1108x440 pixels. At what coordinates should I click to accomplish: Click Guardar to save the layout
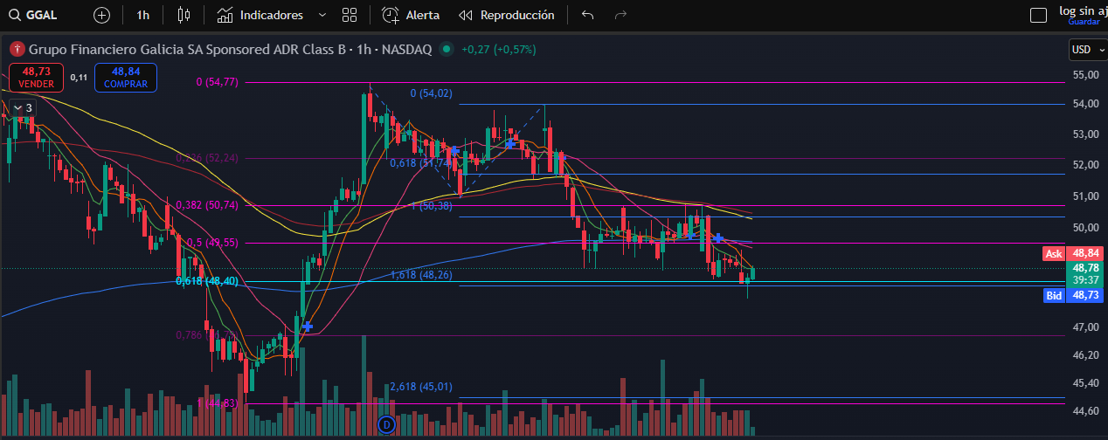[1084, 22]
